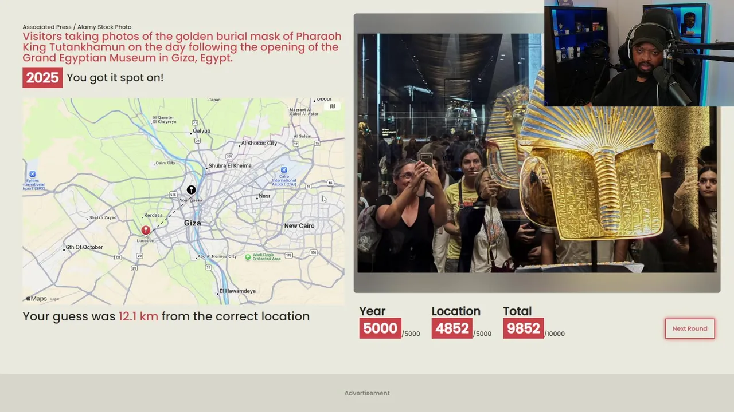
Task: Click the 2025 year badge
Action: (42, 78)
